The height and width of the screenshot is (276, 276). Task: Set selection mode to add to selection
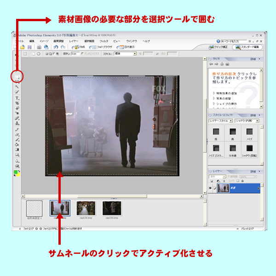pos(50,54)
